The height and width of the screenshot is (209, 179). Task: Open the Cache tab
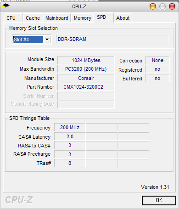pos(33,18)
